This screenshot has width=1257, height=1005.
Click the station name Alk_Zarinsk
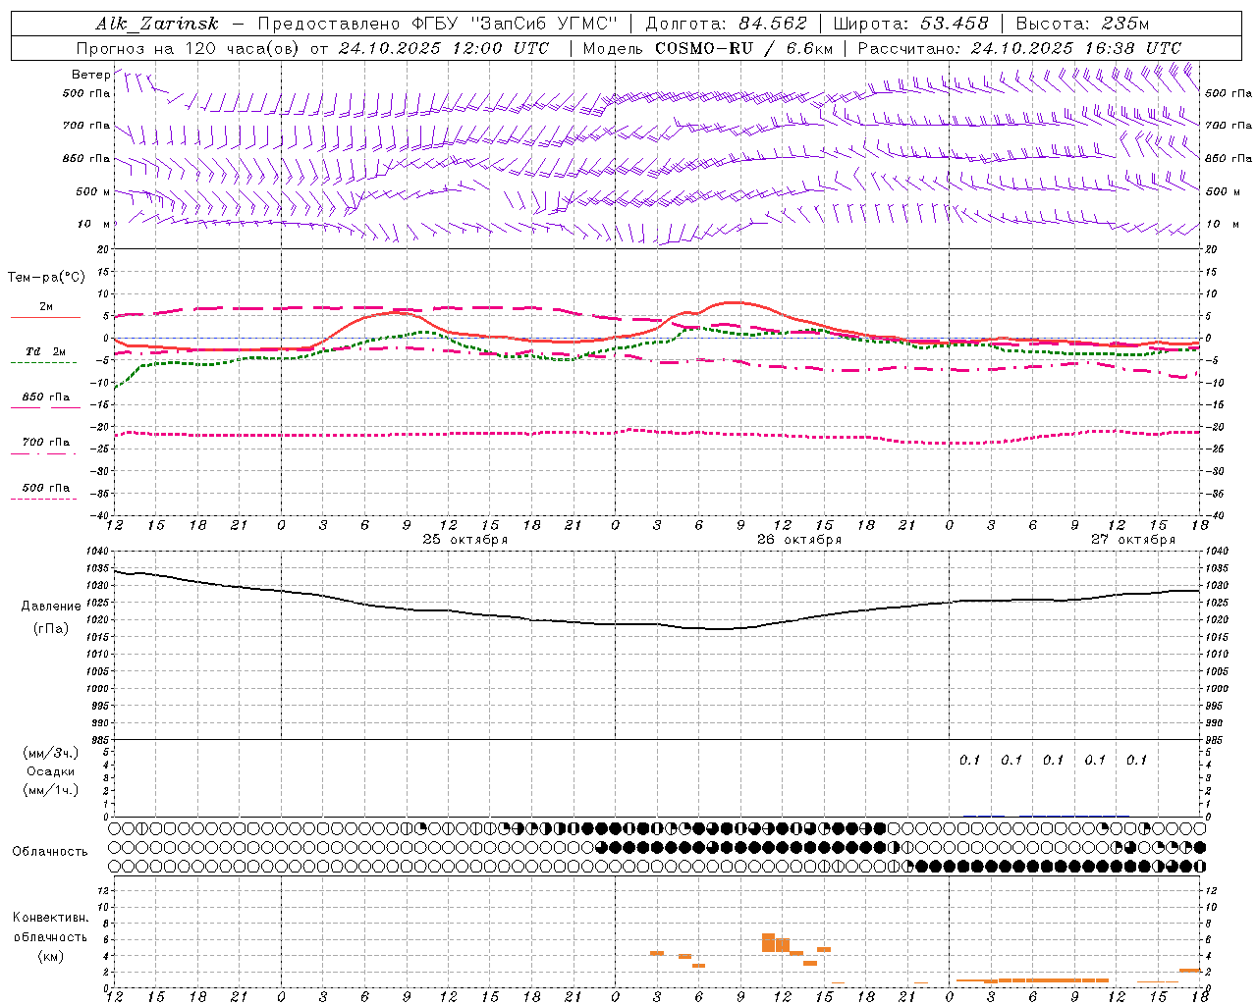click(x=157, y=24)
